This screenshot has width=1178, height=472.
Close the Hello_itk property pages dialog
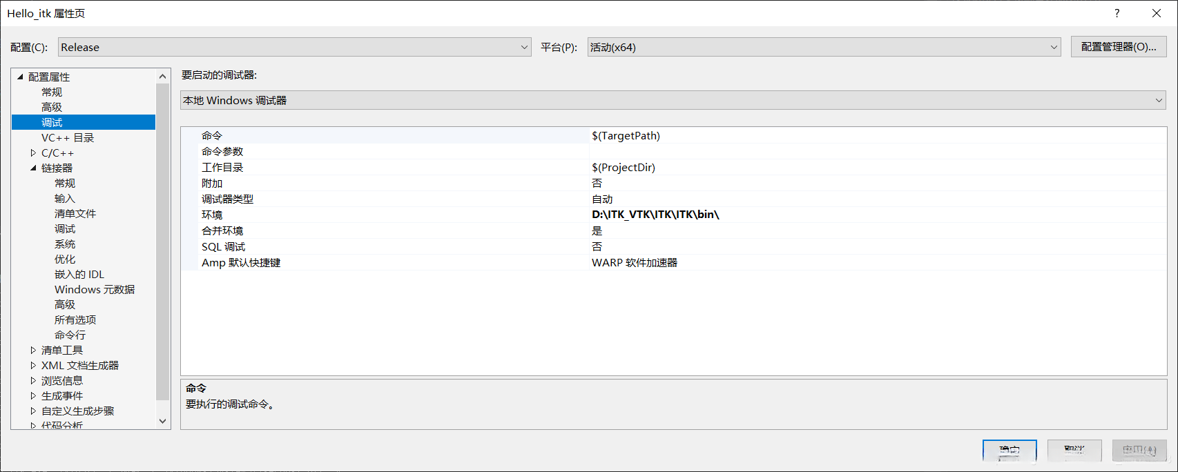click(1157, 13)
